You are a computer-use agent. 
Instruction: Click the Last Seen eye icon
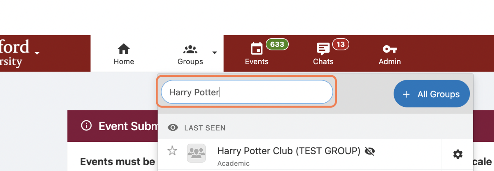point(173,128)
